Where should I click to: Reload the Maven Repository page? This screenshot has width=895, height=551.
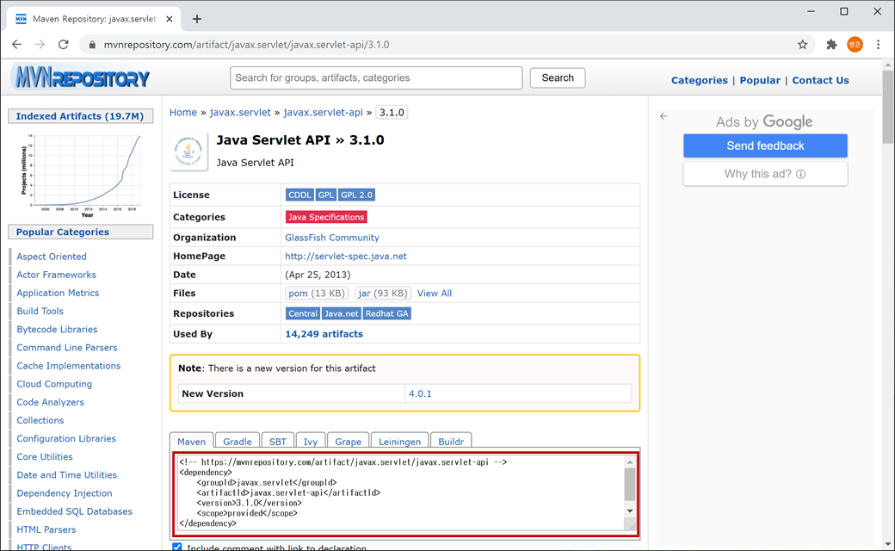click(x=64, y=45)
